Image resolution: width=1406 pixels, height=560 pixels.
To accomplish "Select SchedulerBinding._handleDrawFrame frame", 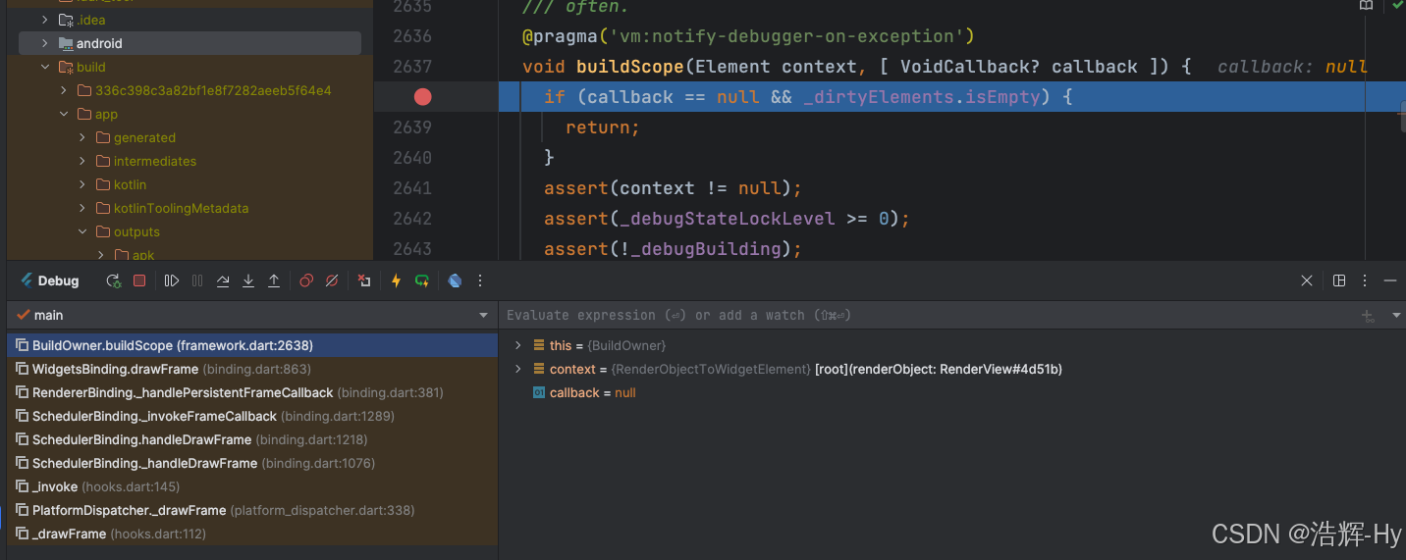I will click(x=252, y=463).
